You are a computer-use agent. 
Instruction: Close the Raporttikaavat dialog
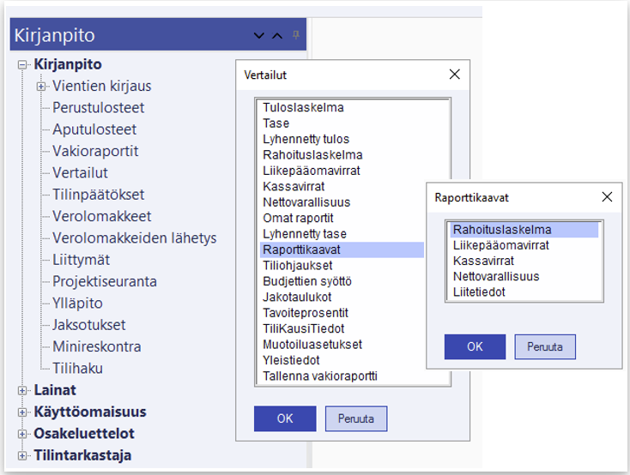(x=607, y=197)
